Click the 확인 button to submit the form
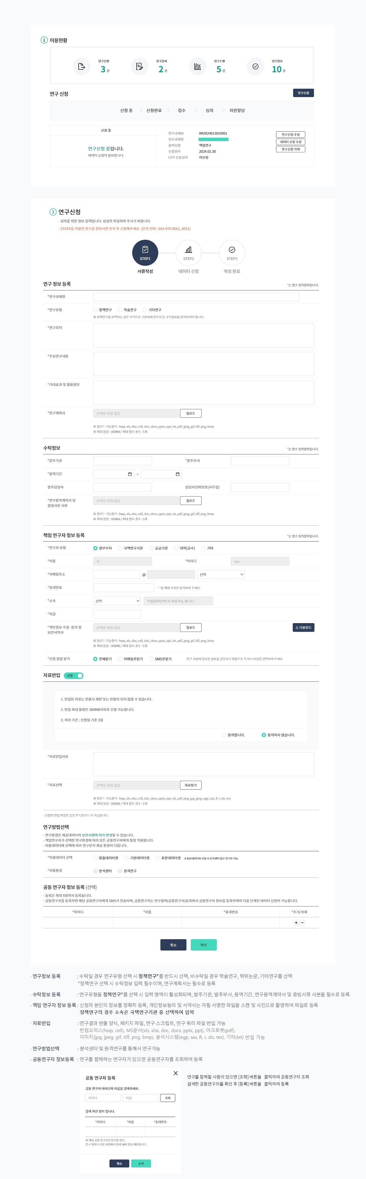366x1179 pixels. coord(203,945)
